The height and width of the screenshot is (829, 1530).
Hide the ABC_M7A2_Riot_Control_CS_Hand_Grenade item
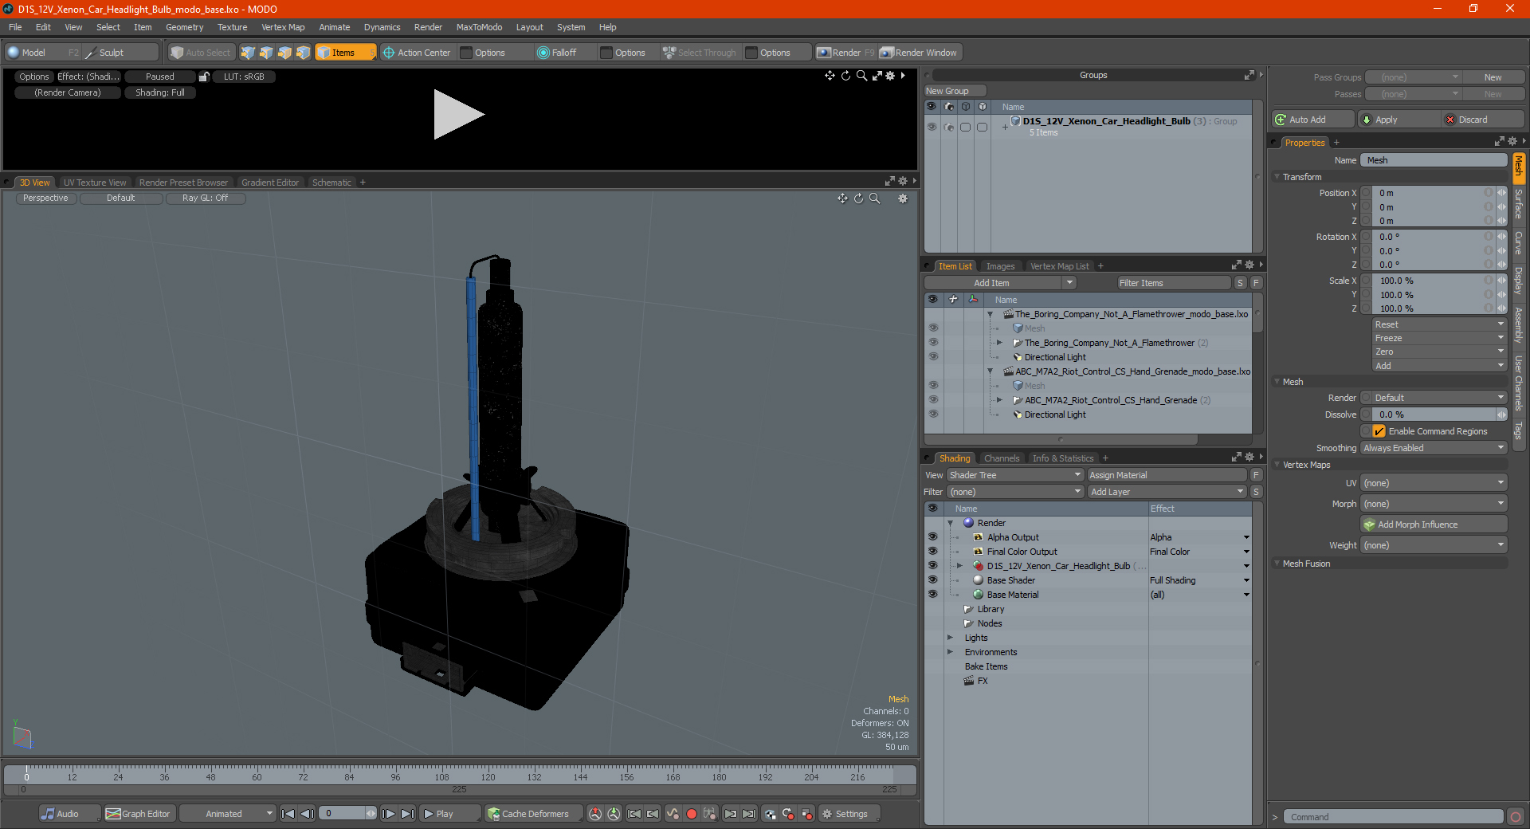[x=933, y=400]
